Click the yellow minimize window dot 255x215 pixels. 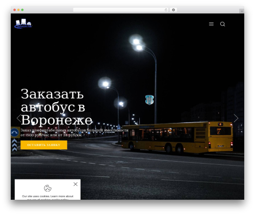18,10
